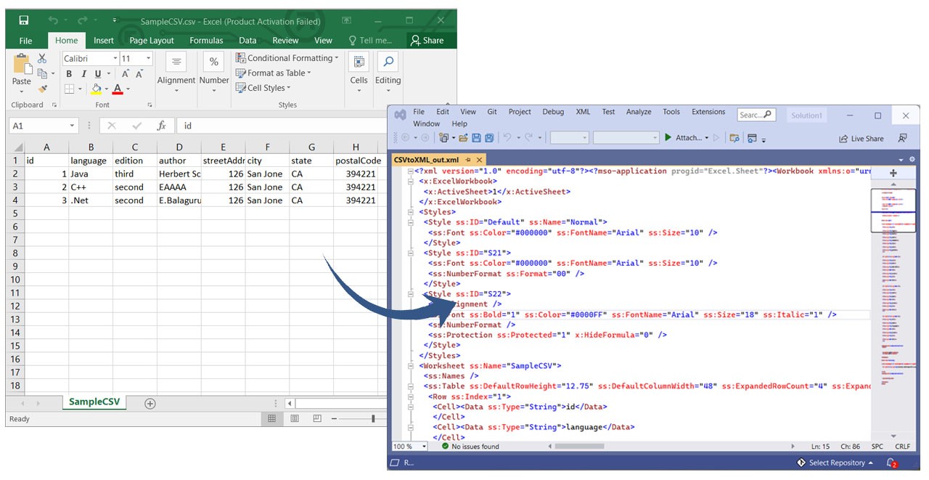
Task: Click the Percent number style icon
Action: point(214,62)
